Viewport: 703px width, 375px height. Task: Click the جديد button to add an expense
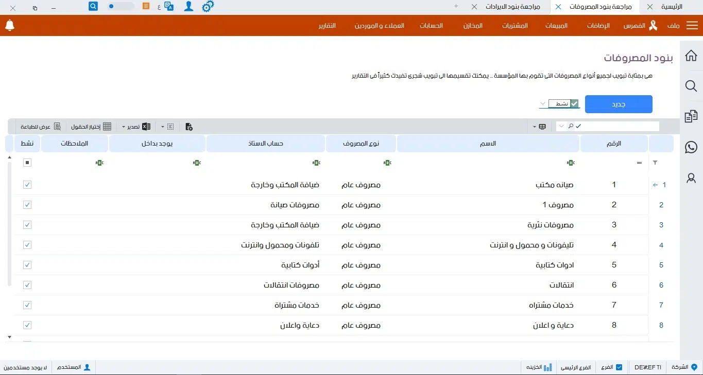(x=618, y=104)
